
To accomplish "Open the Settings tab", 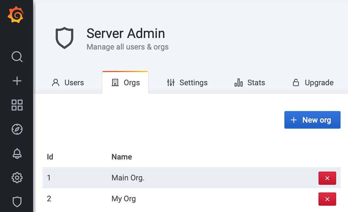I will click(x=187, y=83).
